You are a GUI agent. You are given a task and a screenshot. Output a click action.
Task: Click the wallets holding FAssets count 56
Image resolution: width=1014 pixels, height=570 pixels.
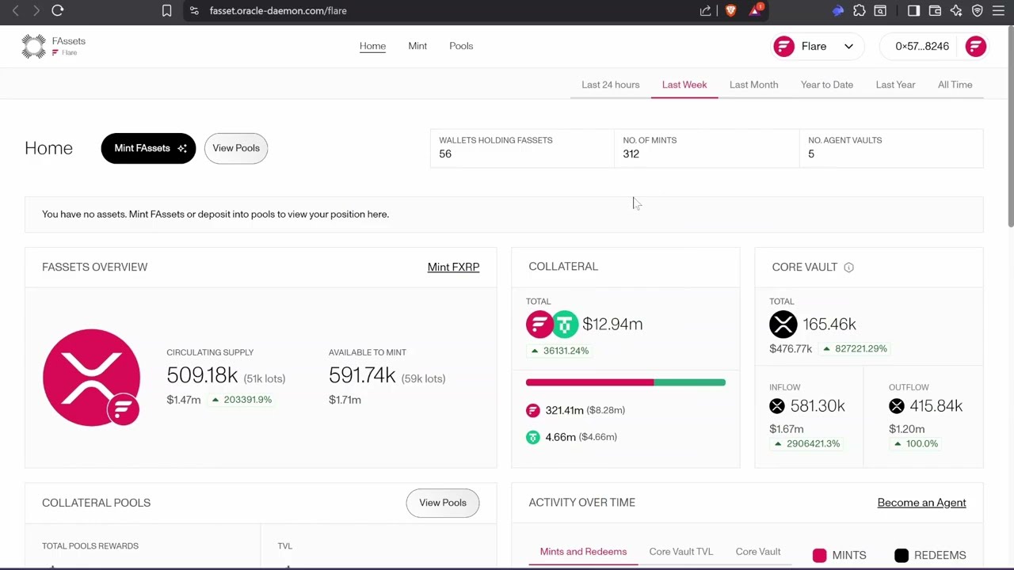point(445,154)
